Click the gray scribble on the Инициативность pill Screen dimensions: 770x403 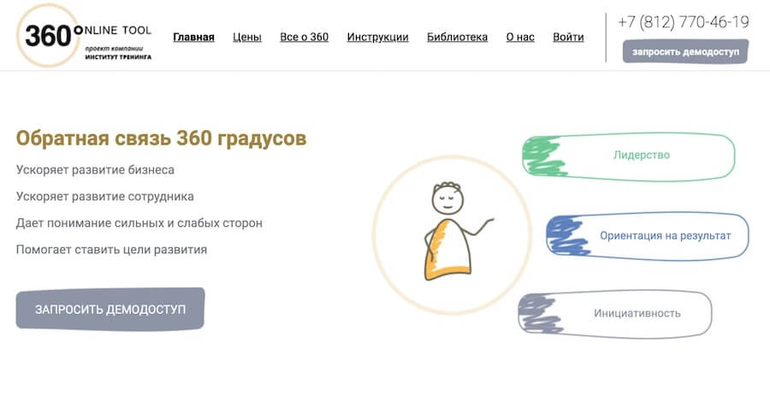[x=541, y=314]
